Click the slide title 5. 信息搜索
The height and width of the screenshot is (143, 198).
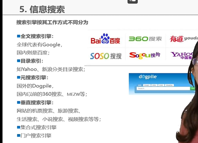42,9
